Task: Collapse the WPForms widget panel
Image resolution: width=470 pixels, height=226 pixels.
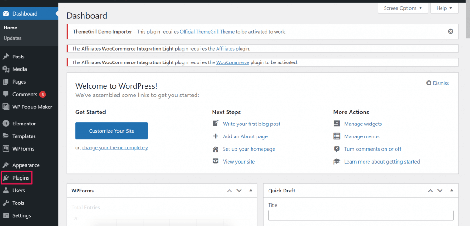Action: click(x=251, y=190)
